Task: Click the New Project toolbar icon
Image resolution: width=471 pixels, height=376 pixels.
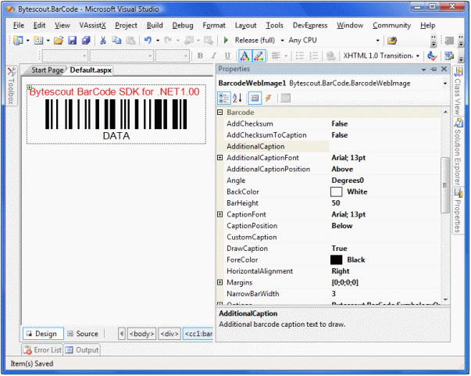Action: 18,41
